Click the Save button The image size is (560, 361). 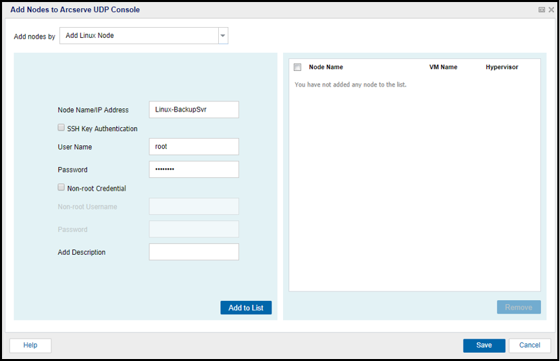click(x=484, y=345)
